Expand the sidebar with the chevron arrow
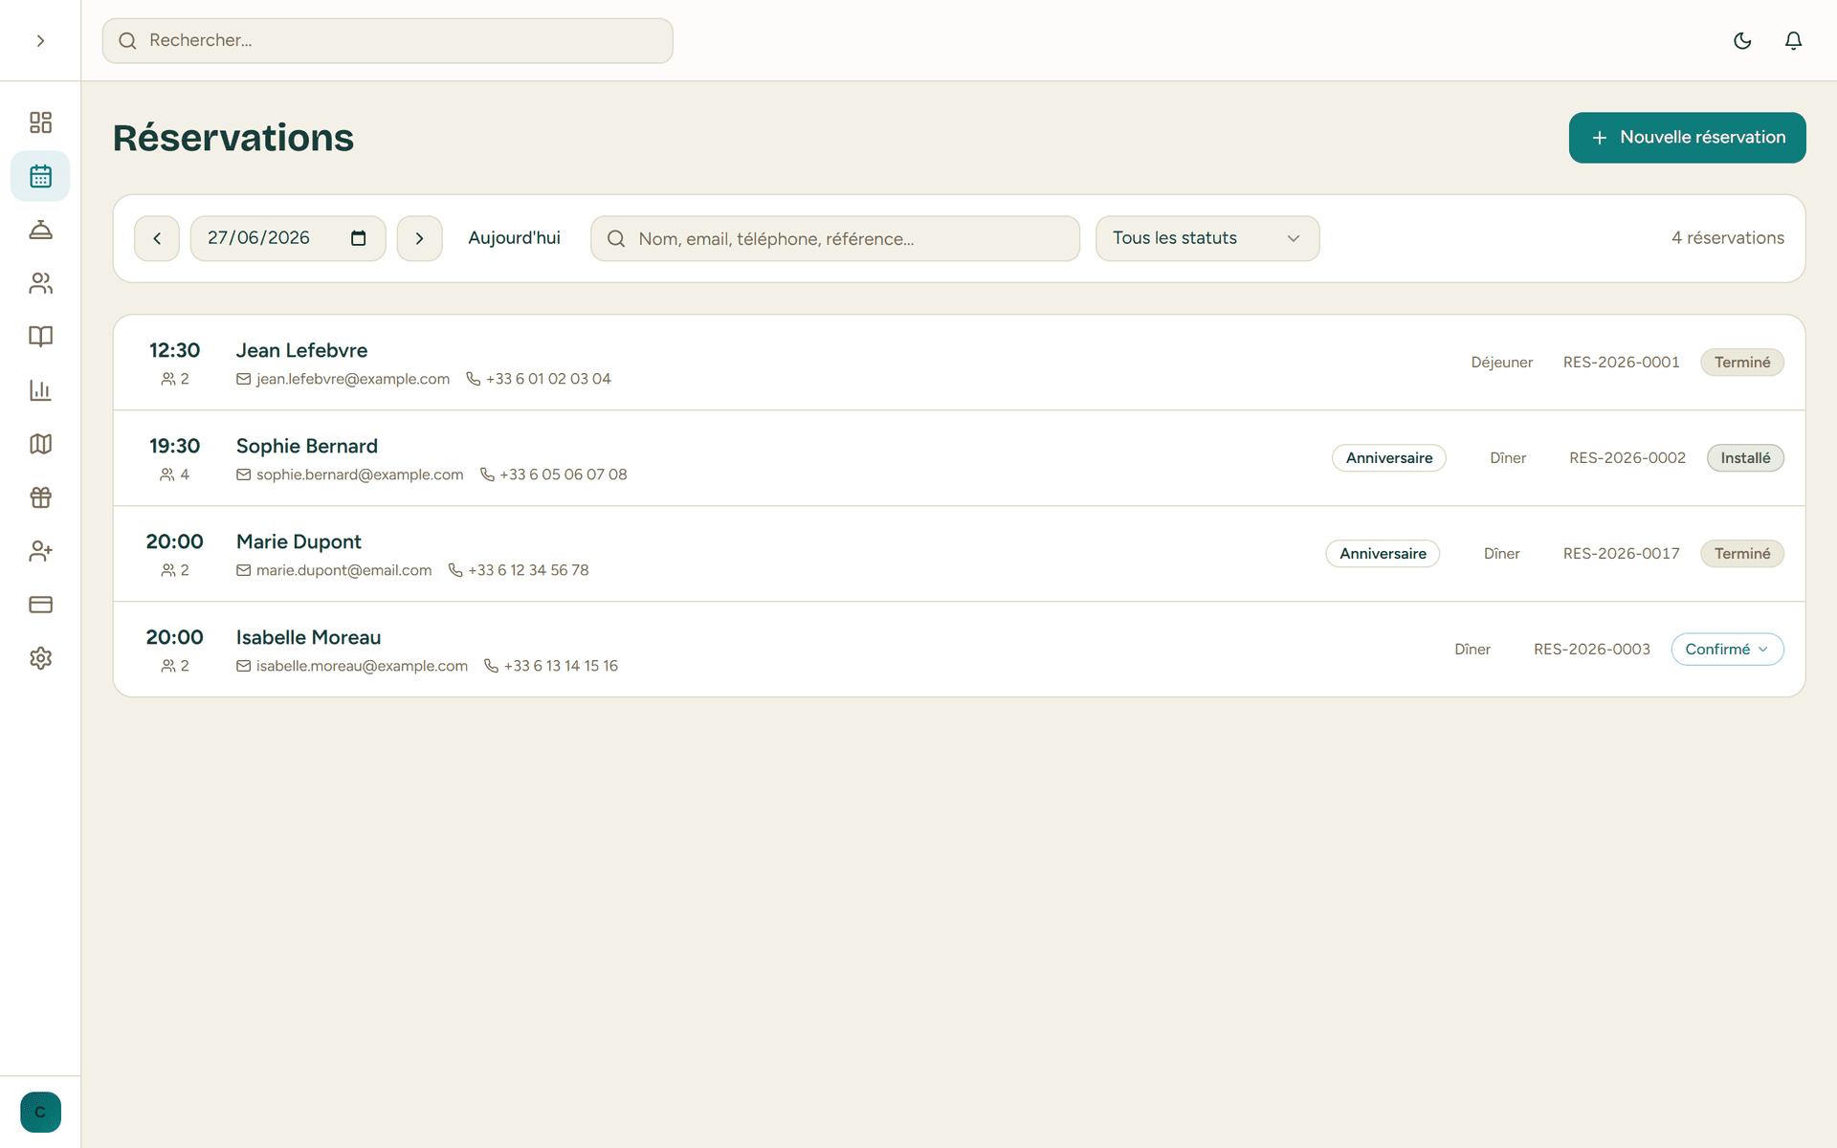 pos(40,40)
